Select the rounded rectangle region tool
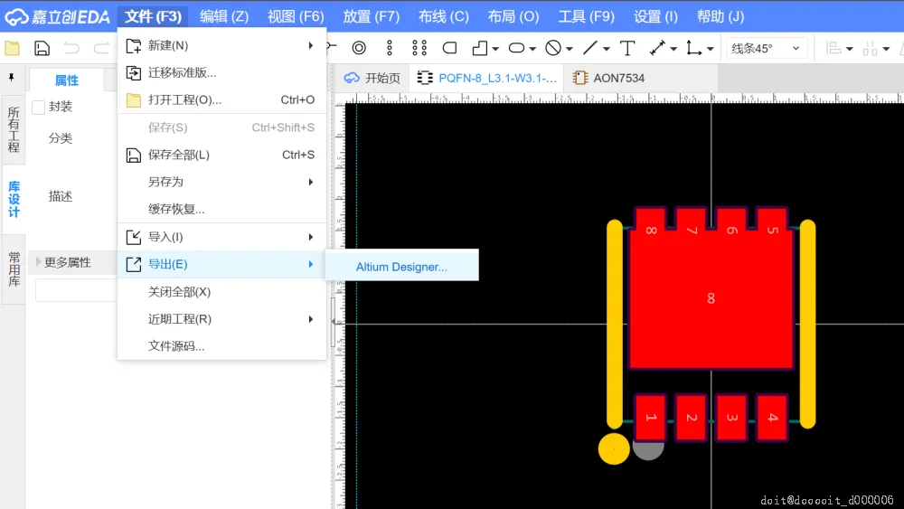Viewport: 904px width, 509px height. point(449,48)
